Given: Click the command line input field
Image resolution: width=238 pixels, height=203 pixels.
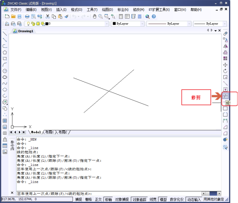Looking at the screenshot, I should click(109, 194).
